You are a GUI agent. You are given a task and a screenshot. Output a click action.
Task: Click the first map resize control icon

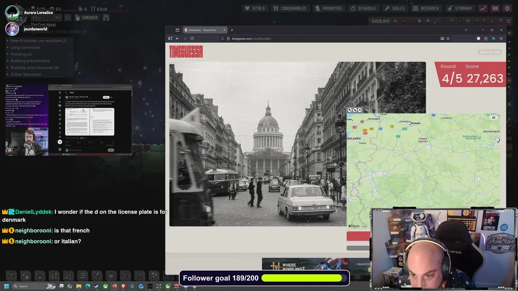point(350,110)
